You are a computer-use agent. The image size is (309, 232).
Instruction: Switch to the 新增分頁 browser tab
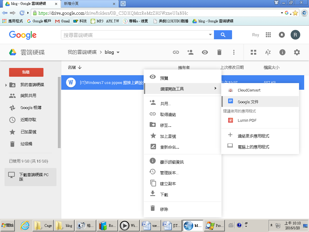tap(89, 4)
